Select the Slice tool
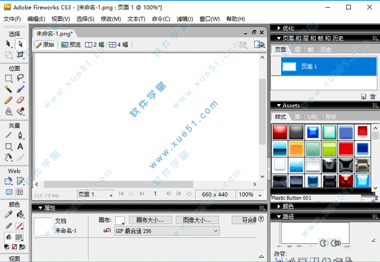Image resolution: width=380 pixels, height=262 pixels. [20, 181]
